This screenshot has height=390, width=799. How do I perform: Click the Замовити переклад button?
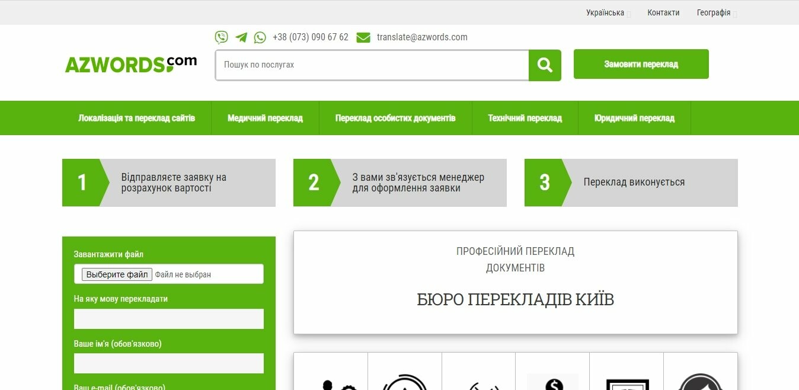[x=641, y=64]
